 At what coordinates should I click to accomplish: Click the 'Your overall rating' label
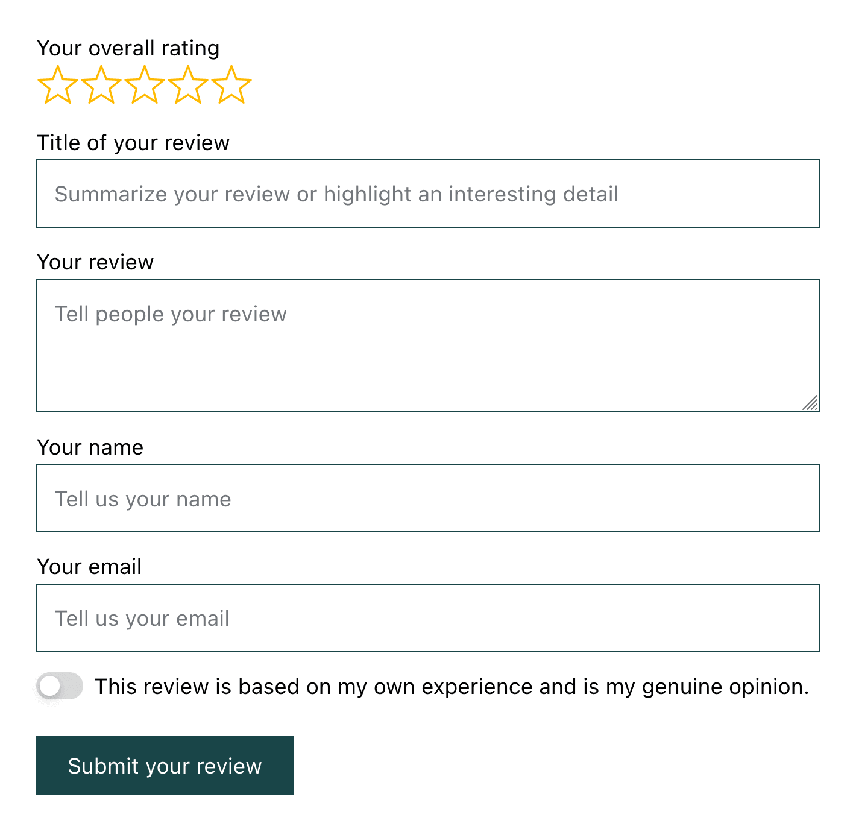[128, 48]
